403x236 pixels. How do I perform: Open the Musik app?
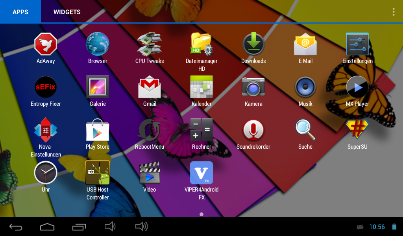(305, 87)
